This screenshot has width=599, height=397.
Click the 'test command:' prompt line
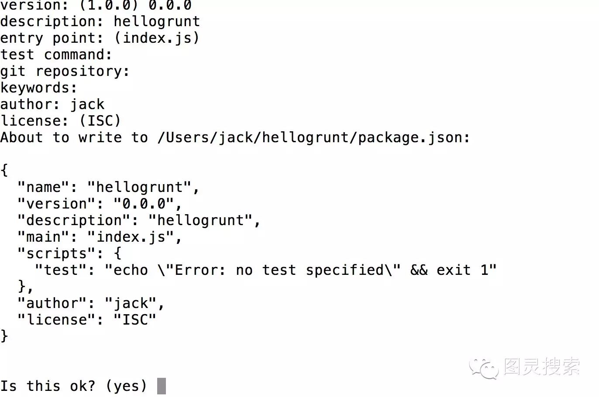[56, 55]
